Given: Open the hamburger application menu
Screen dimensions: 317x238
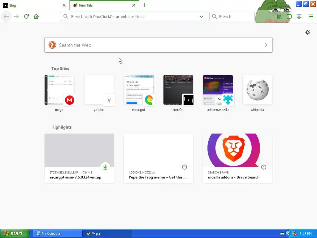Looking at the screenshot, I should (x=311, y=16).
